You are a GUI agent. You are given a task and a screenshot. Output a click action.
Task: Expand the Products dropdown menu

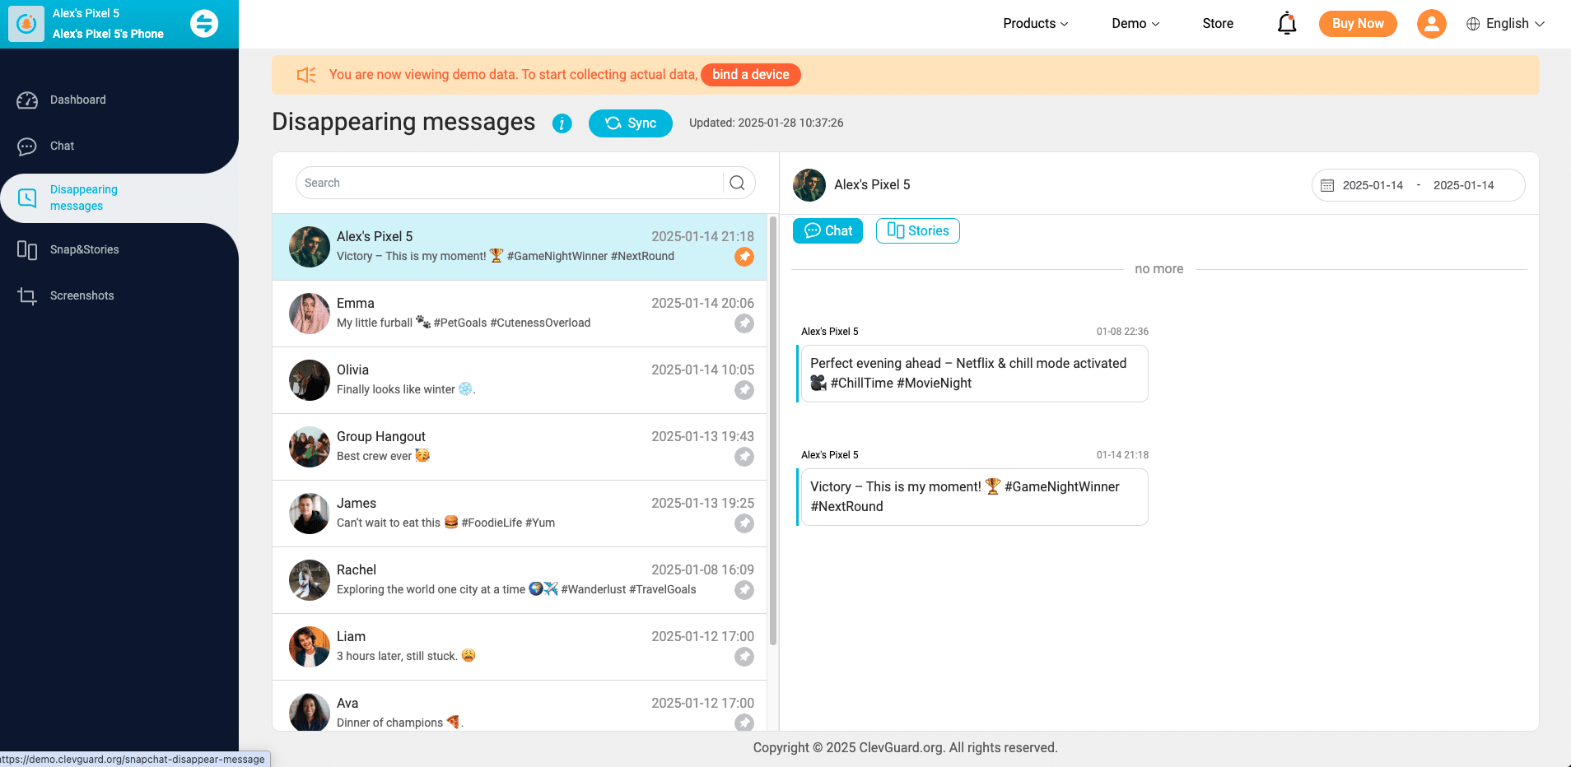tap(1035, 24)
